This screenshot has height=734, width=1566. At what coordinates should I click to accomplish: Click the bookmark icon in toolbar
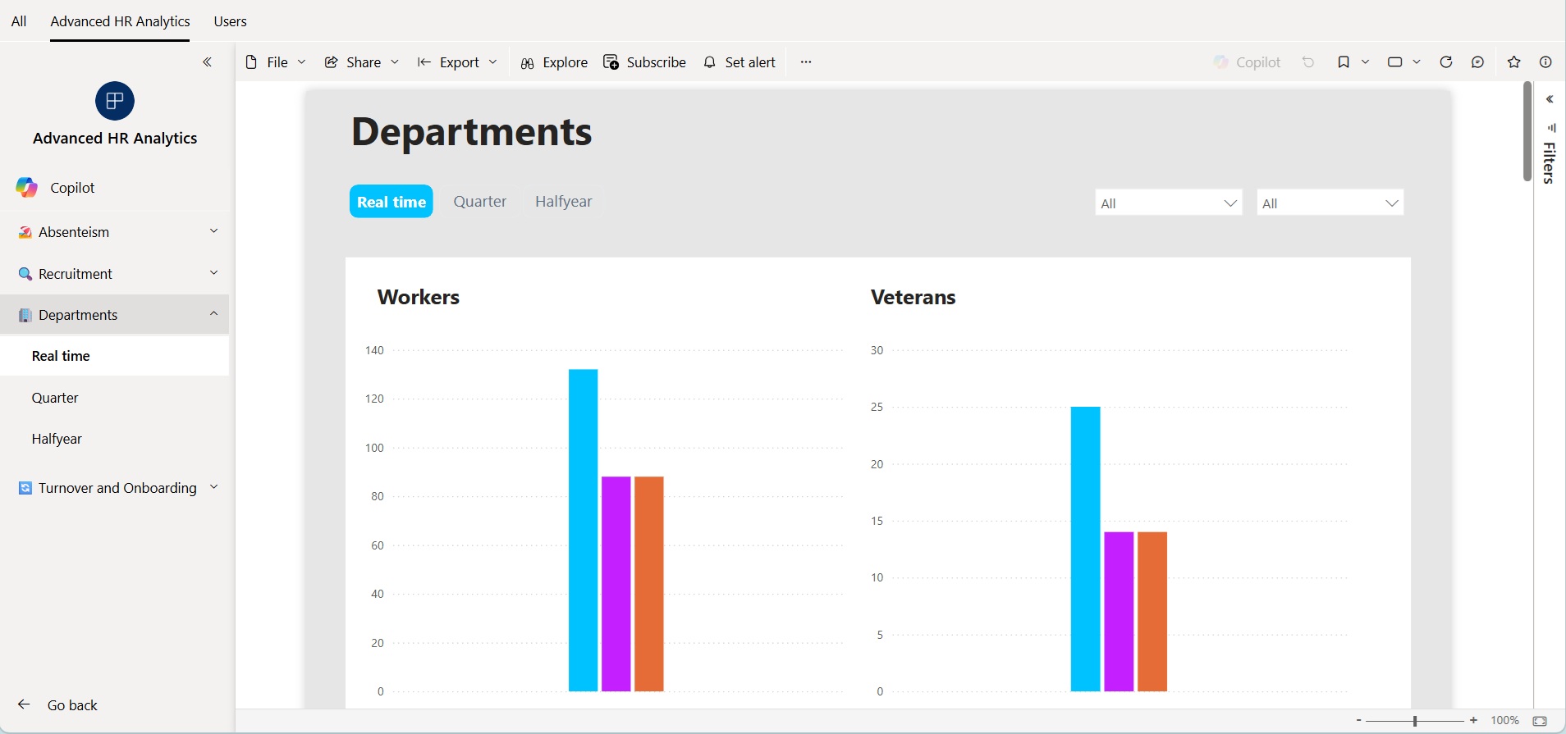click(1344, 62)
